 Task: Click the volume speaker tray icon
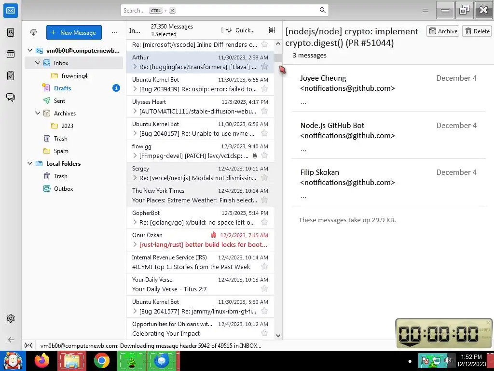click(447, 360)
